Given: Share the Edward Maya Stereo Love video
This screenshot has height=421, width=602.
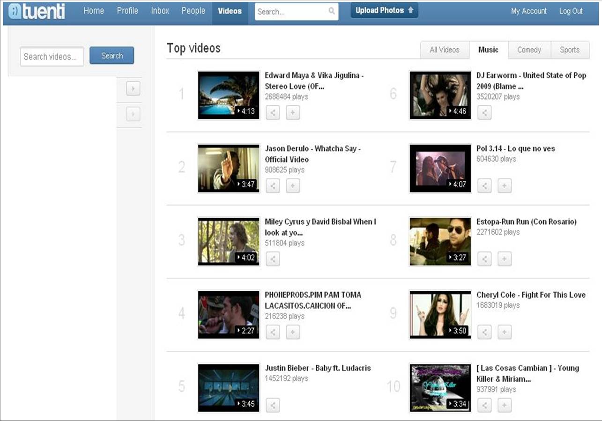Looking at the screenshot, I should pos(273,112).
